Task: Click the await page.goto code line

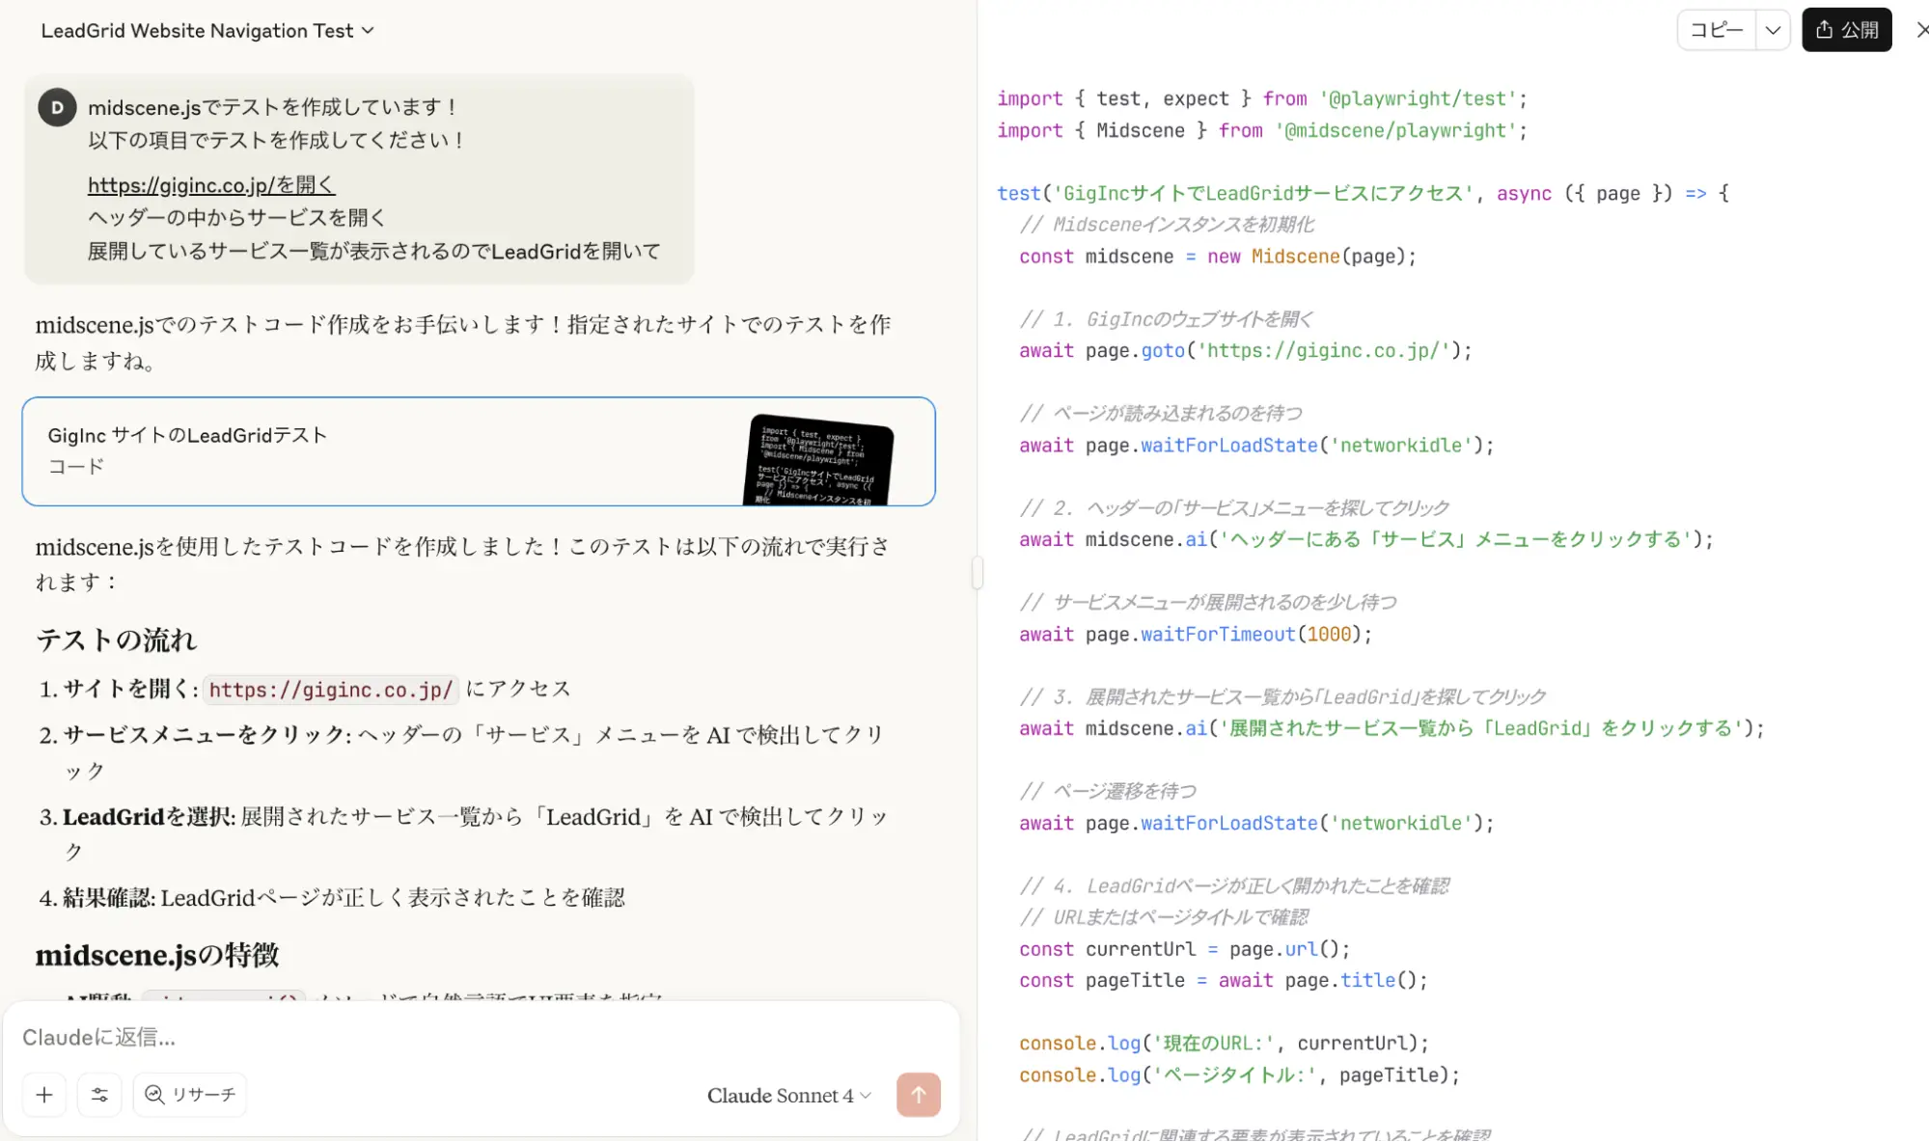Action: (x=1246, y=351)
